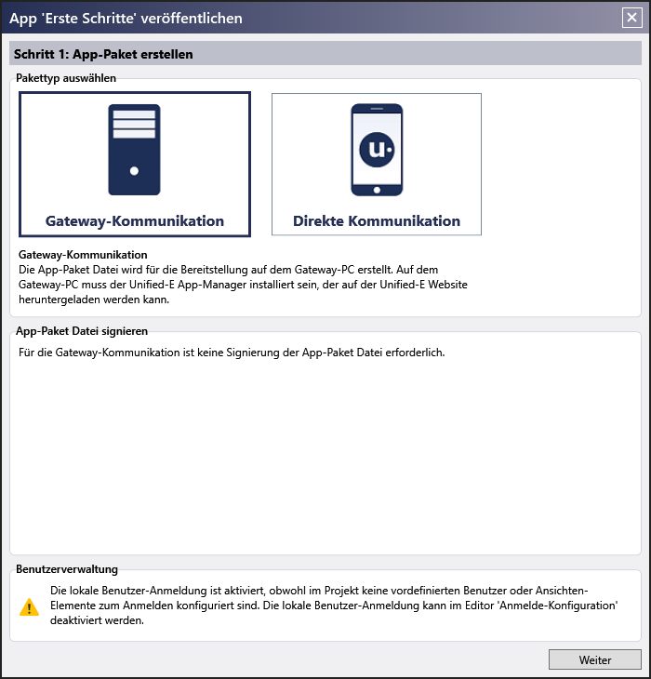Click the yellow warning triangle icon
Screen dimensions: 651x679
coord(30,606)
